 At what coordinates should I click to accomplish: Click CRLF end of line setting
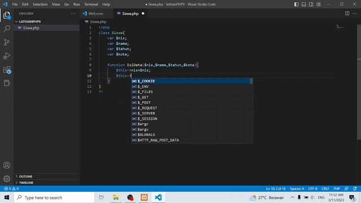coord(325,188)
